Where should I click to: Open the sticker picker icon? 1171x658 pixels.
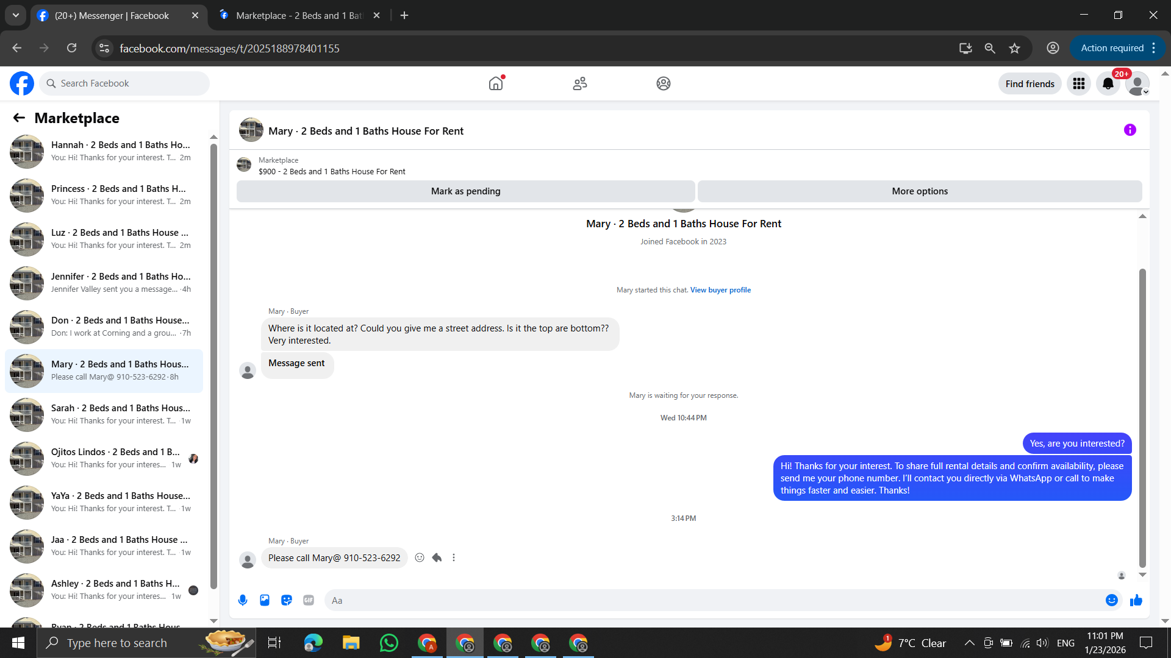[x=287, y=600]
